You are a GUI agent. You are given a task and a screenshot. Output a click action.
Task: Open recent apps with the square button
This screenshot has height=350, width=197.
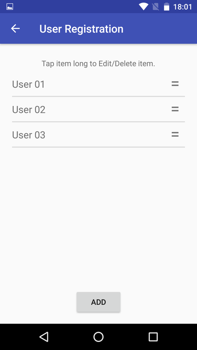pos(153,337)
